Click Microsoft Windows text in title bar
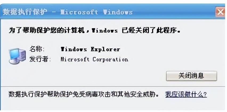This screenshot has width=227, height=112. [x=96, y=12]
